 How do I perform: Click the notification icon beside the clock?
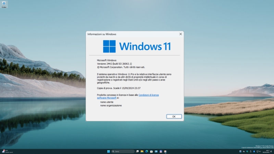pos(271,151)
